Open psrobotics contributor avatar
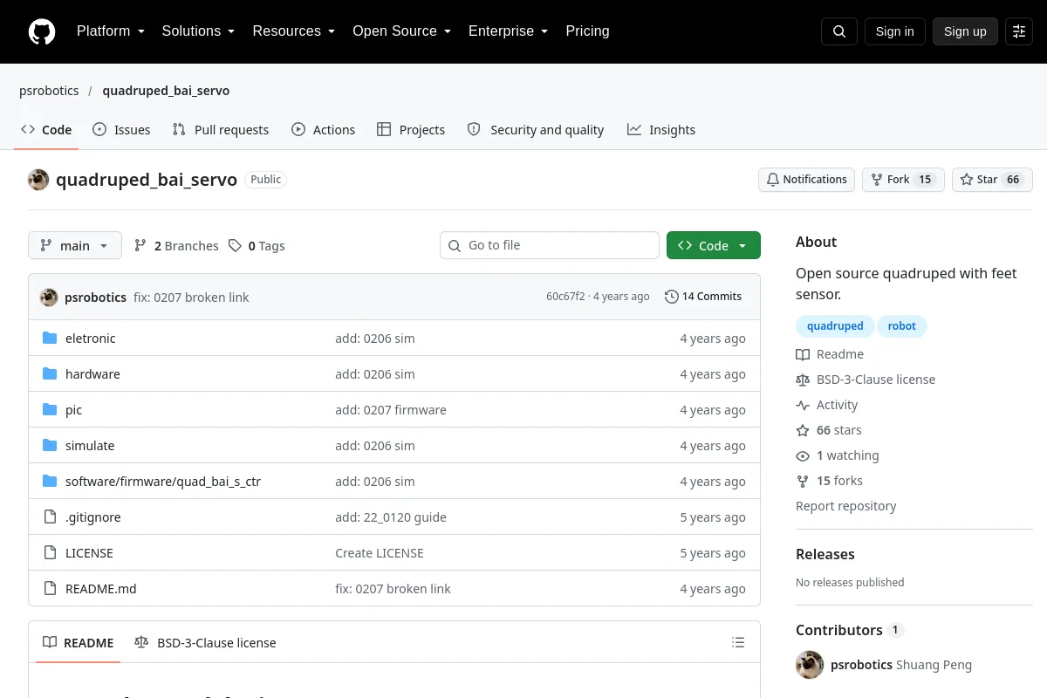 tap(810, 665)
